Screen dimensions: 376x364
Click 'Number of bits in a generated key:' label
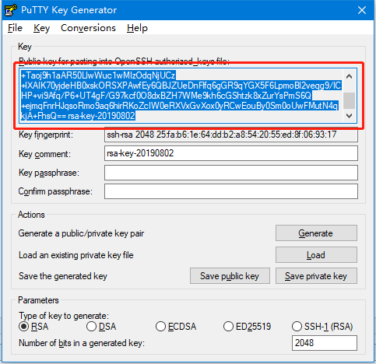82,343
